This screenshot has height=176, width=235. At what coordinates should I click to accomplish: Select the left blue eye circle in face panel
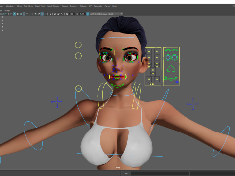point(168,57)
